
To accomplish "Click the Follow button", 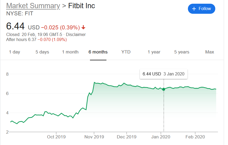I will click(201, 9).
